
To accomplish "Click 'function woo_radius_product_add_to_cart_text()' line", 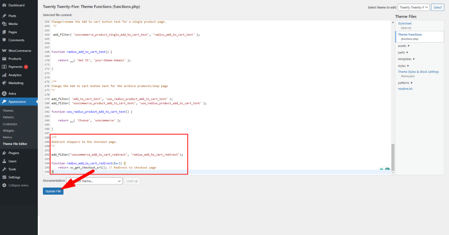I will pos(92,112).
